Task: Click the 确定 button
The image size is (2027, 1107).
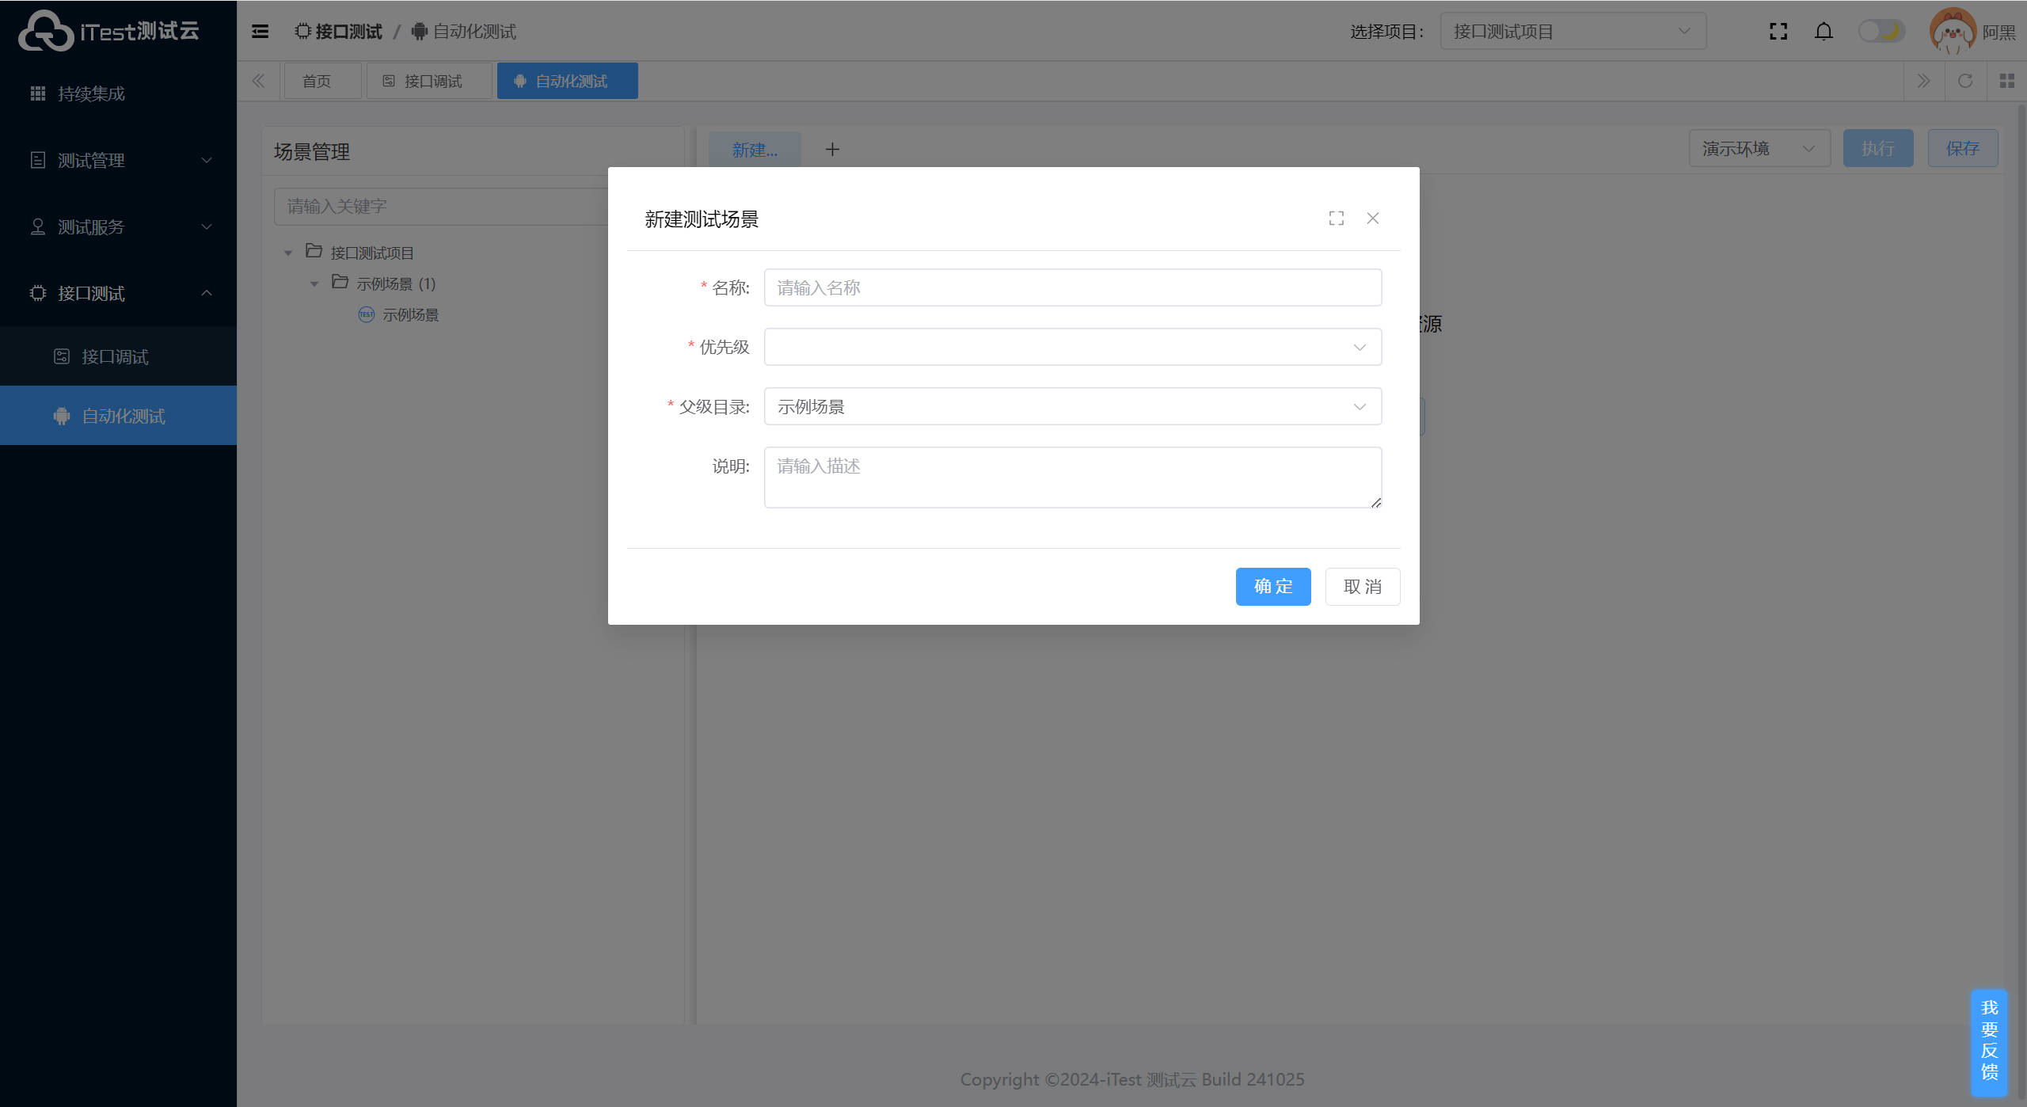Action: tap(1272, 587)
